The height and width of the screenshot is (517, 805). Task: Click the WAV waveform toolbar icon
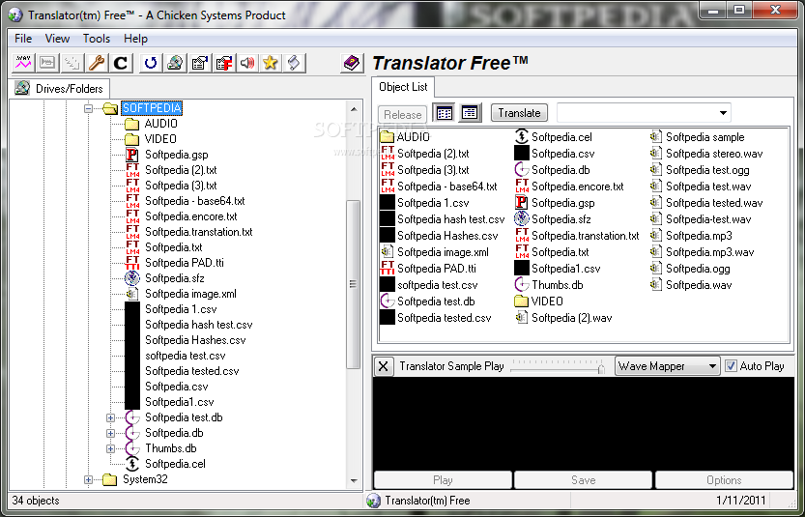[x=22, y=63]
